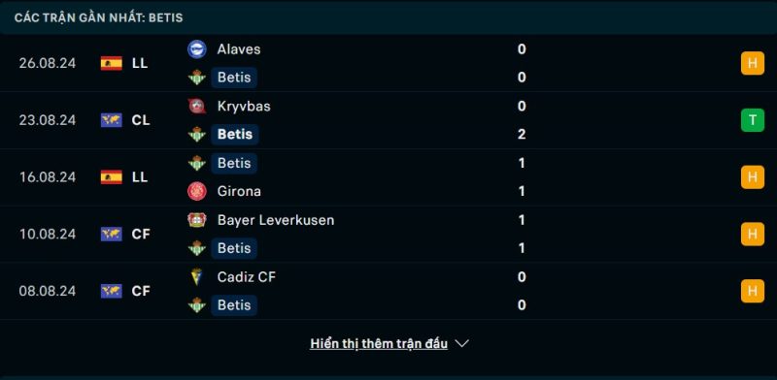This screenshot has width=777, height=380.
Task: Click the Girona club crest
Action: (x=197, y=191)
